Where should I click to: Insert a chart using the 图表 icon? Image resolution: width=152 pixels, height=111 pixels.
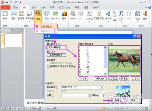pos(64,15)
